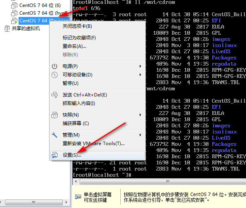Click the second repodata entry in the terminal
The width and height of the screenshot is (246, 208).
[x=224, y=151]
